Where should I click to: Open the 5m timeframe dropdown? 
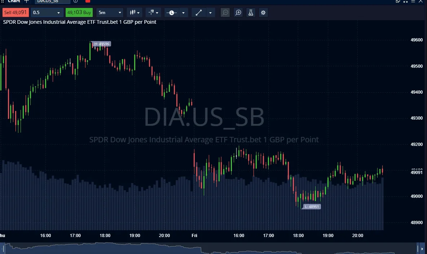[x=110, y=13]
